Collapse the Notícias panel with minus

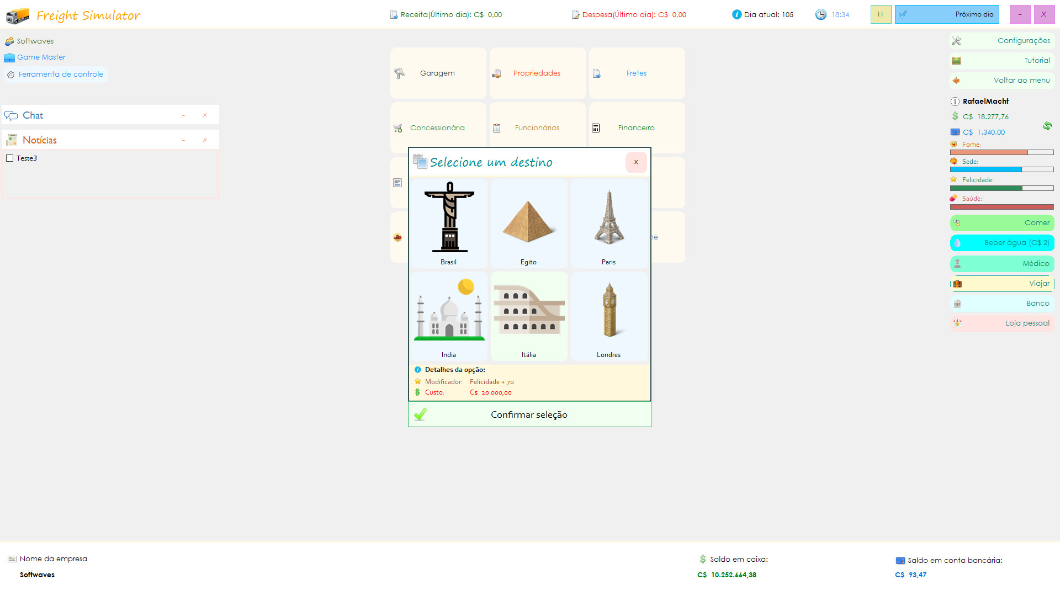(184, 140)
